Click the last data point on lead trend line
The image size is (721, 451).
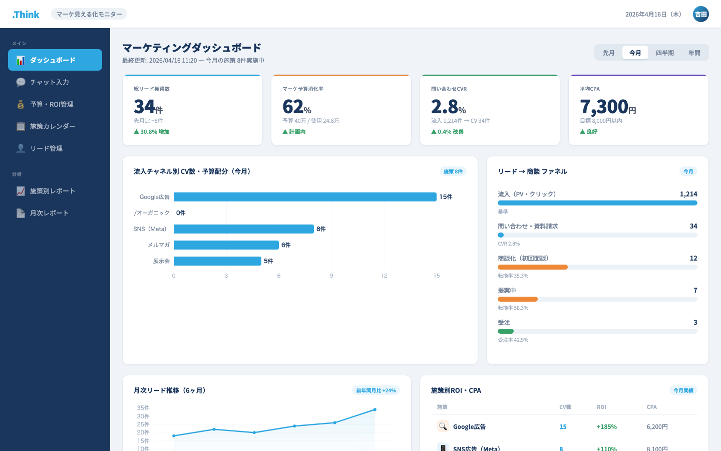[x=375, y=409]
